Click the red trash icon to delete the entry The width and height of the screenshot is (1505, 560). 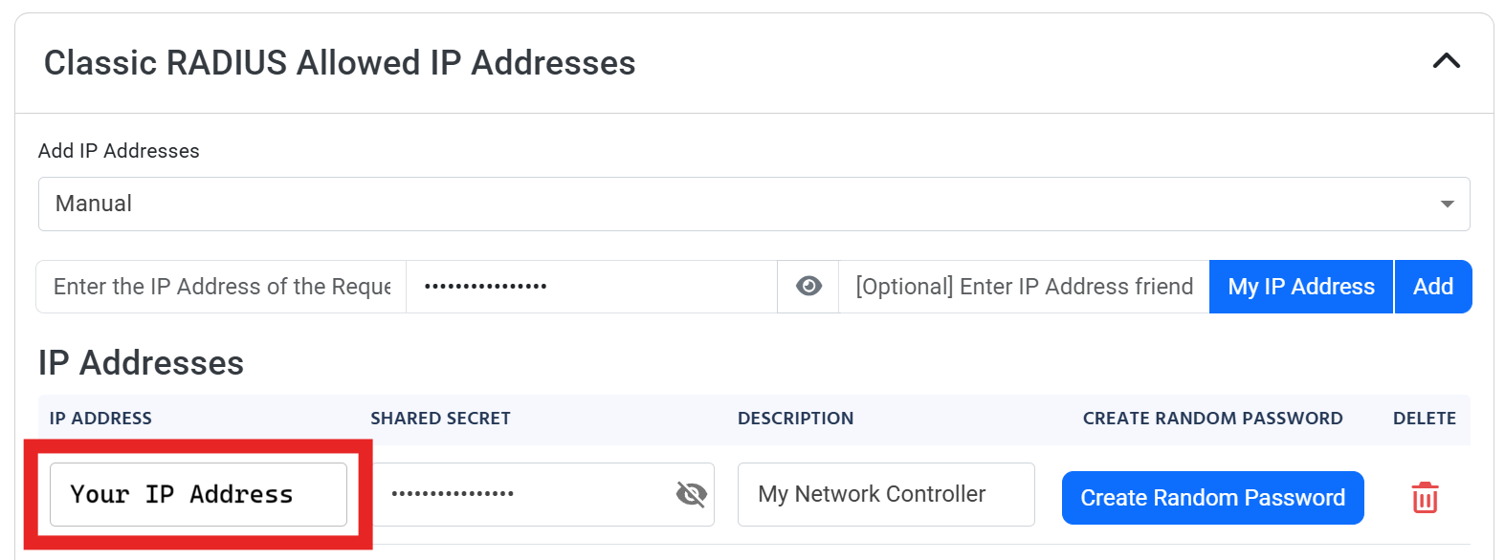point(1425,497)
